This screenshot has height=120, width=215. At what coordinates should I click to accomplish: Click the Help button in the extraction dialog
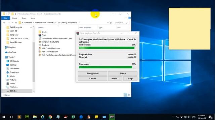coord(130,79)
